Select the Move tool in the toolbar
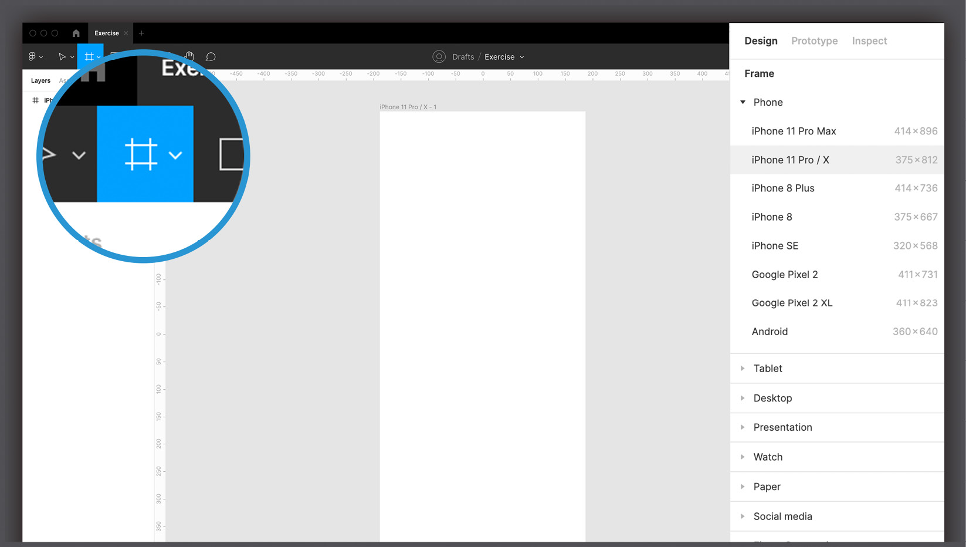Screen dimensions: 966x547 coord(63,56)
